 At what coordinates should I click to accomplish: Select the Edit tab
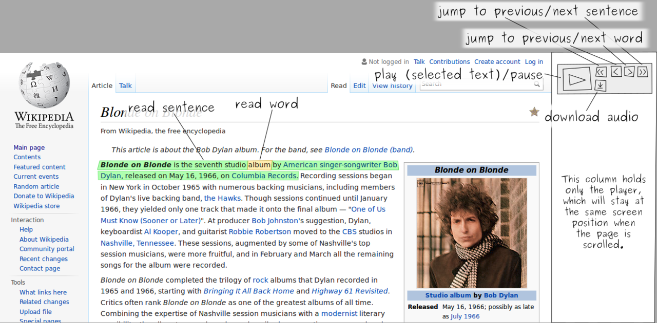(359, 85)
